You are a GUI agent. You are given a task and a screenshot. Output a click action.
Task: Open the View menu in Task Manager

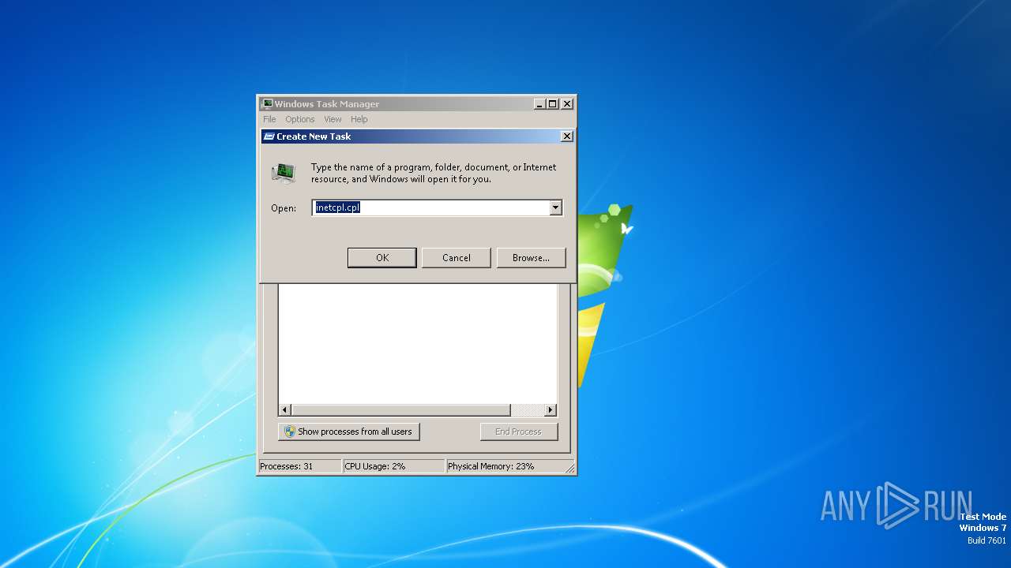click(333, 119)
